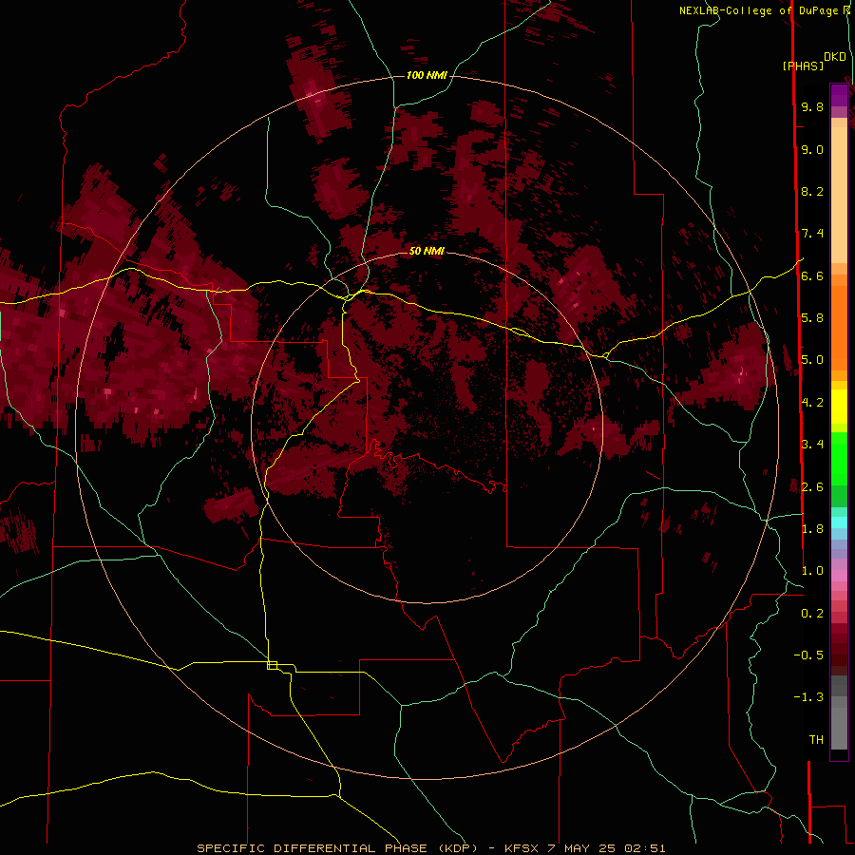This screenshot has width=855, height=855.
Task: Click the 9.0 value on the scale
Action: (x=812, y=149)
